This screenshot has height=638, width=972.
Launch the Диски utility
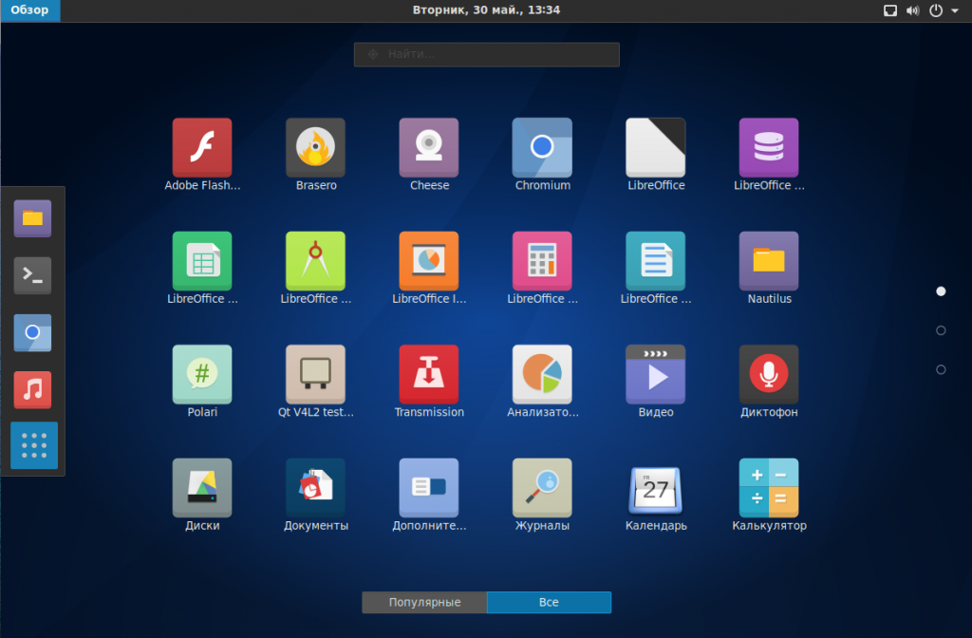pos(202,488)
